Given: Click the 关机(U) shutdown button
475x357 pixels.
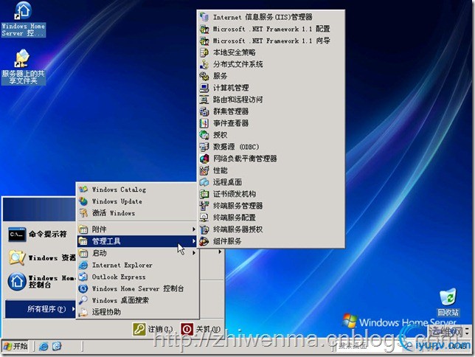Looking at the screenshot, I should coord(201,329).
